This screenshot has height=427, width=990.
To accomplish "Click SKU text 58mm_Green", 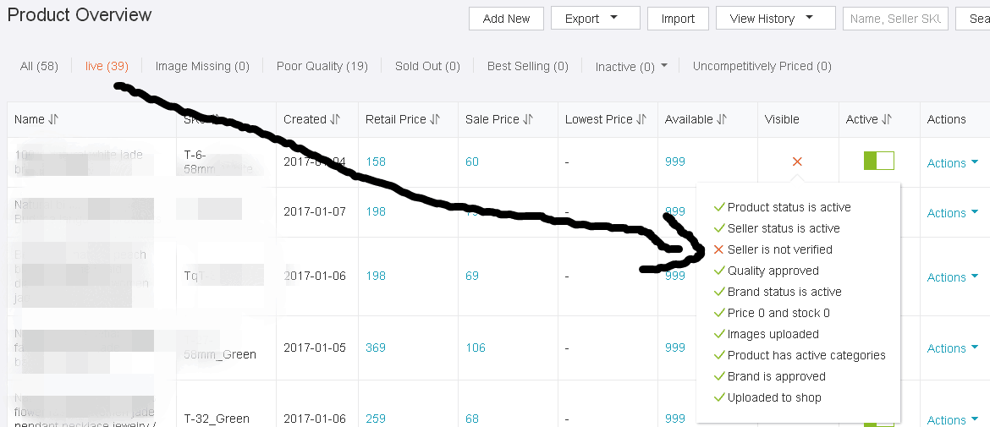I will tap(220, 354).
